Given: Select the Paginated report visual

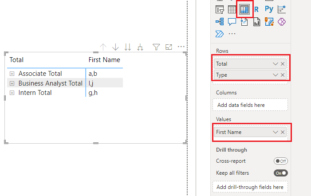Looking at the screenshot, I should [x=257, y=22].
